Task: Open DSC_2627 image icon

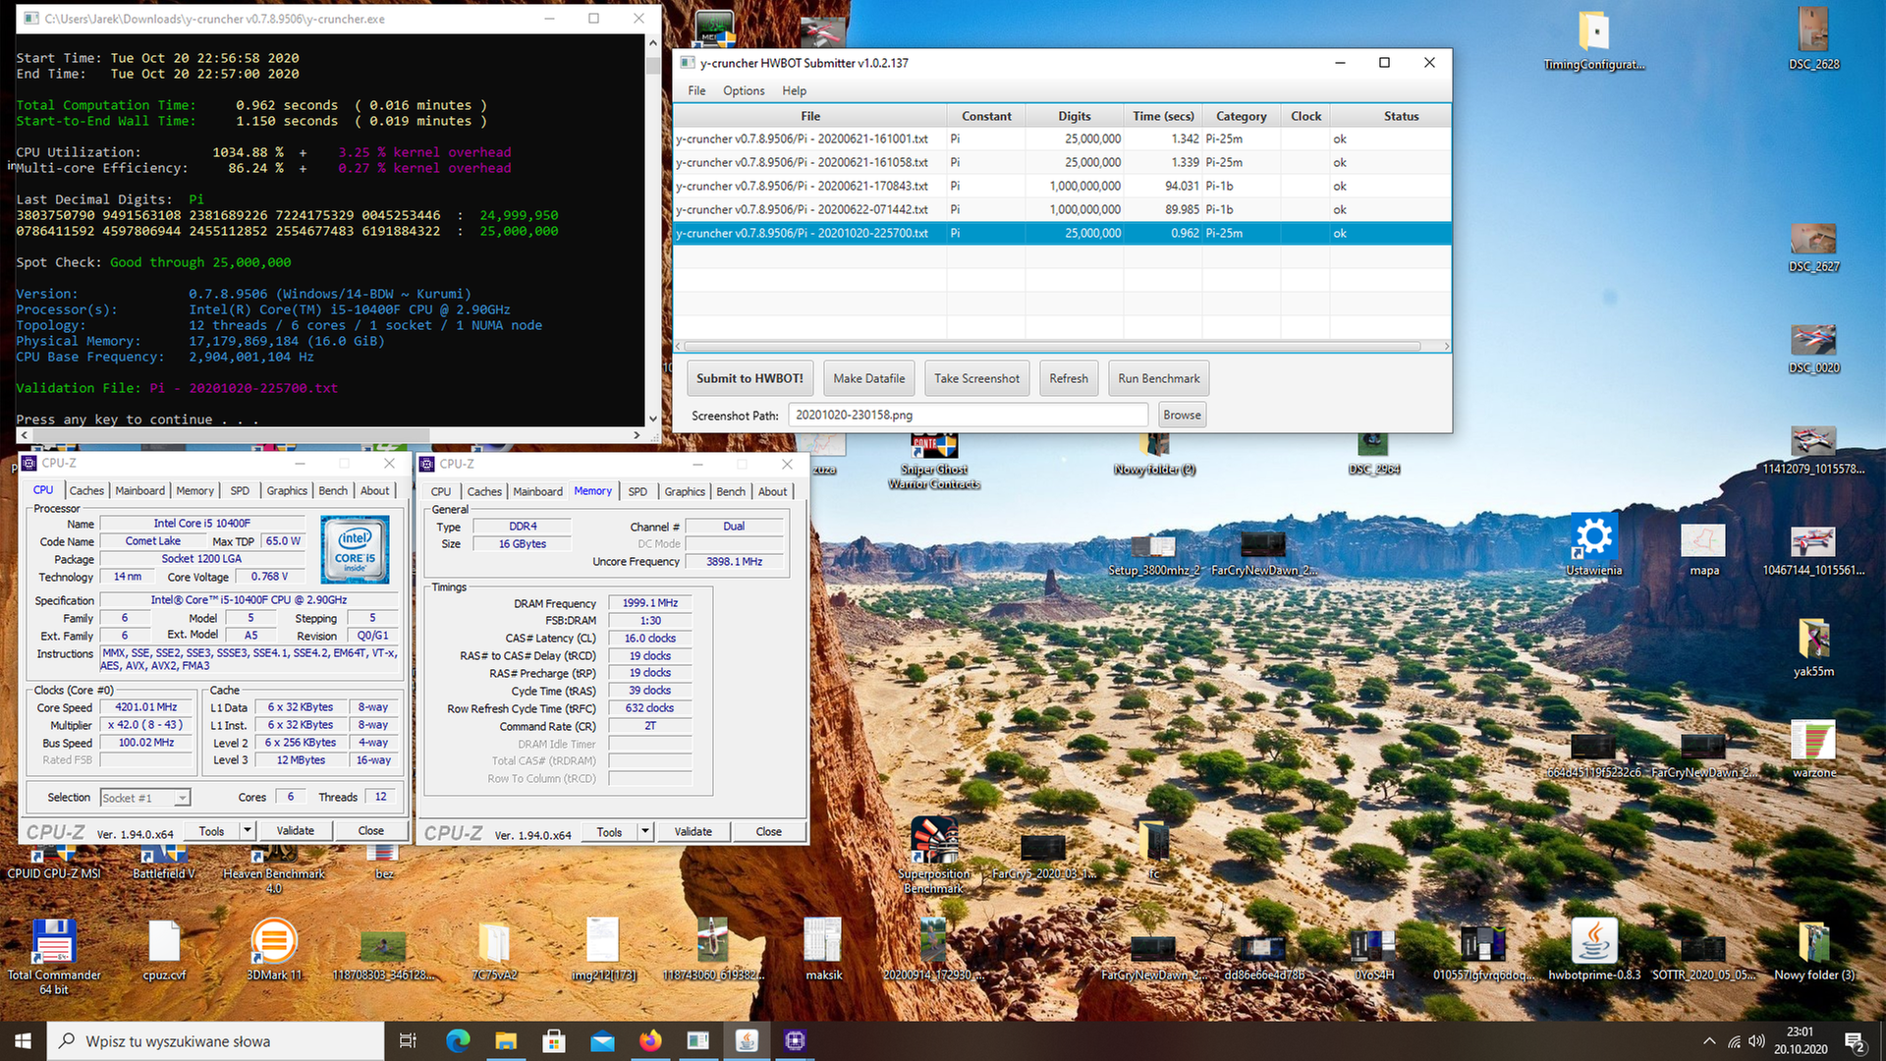Action: (x=1813, y=246)
